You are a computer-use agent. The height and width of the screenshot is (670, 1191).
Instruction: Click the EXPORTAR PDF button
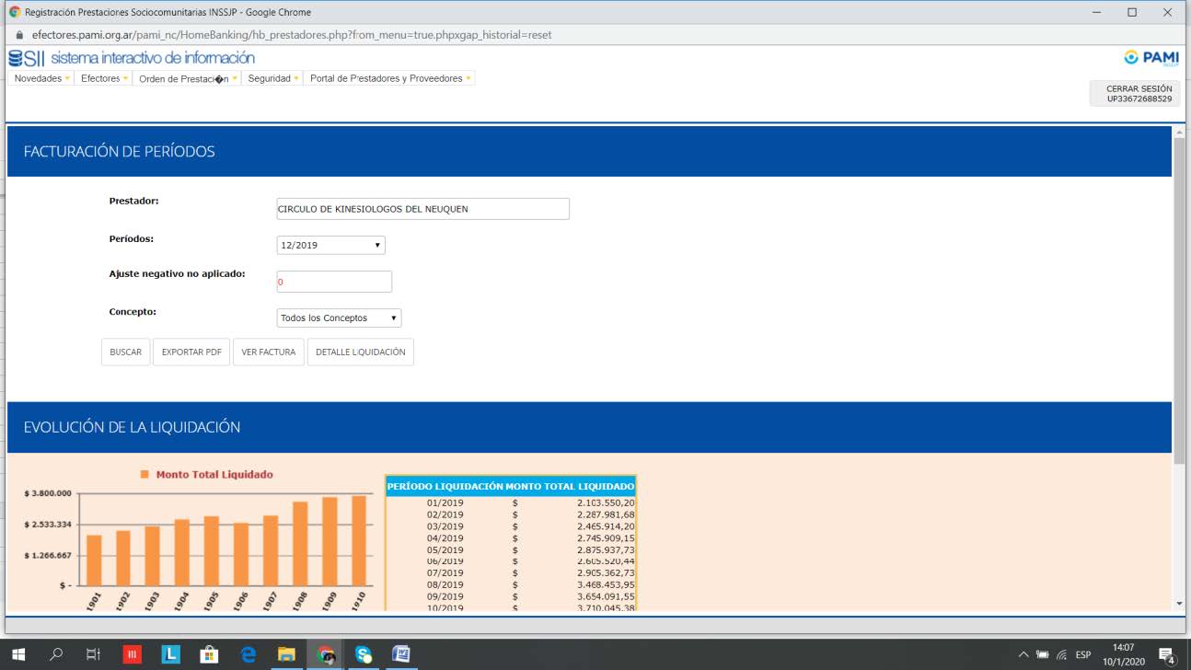coord(191,352)
